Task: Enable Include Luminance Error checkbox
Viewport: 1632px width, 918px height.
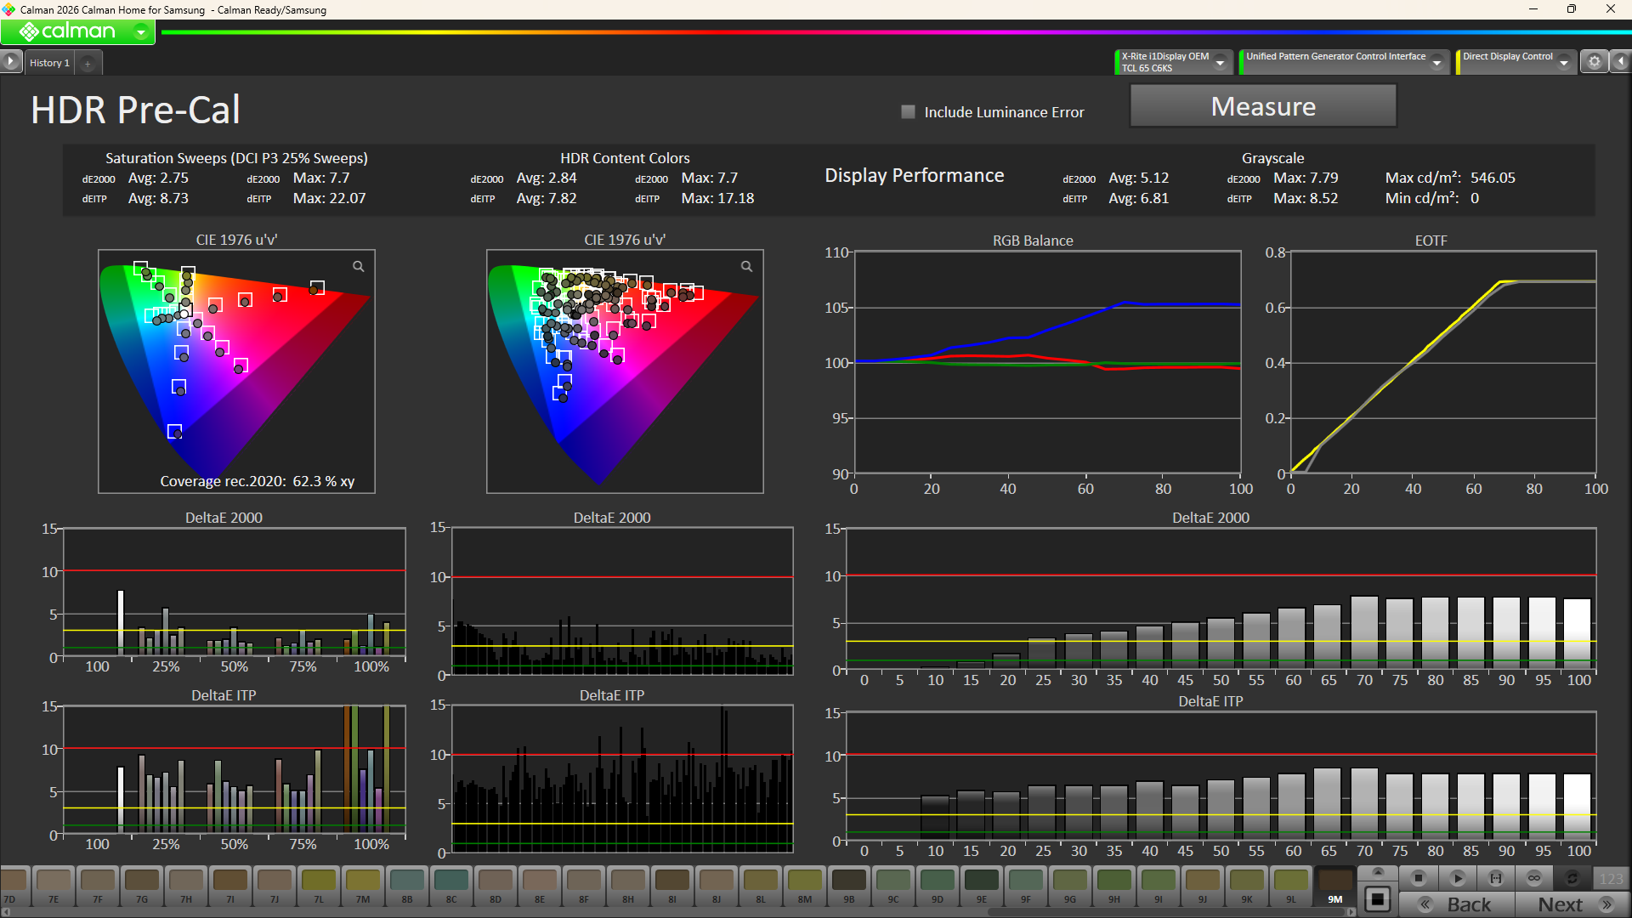Action: point(908,112)
